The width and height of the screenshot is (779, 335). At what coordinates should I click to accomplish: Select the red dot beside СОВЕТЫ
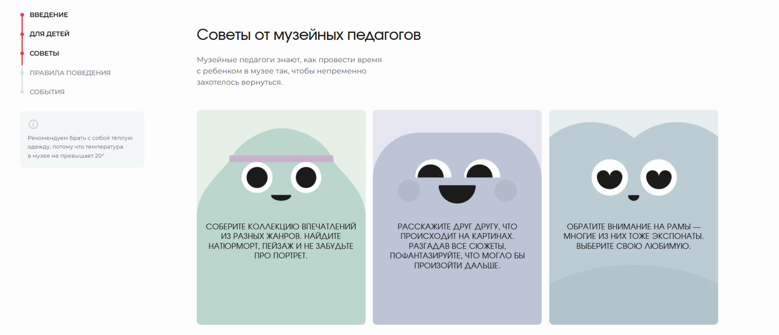point(22,53)
